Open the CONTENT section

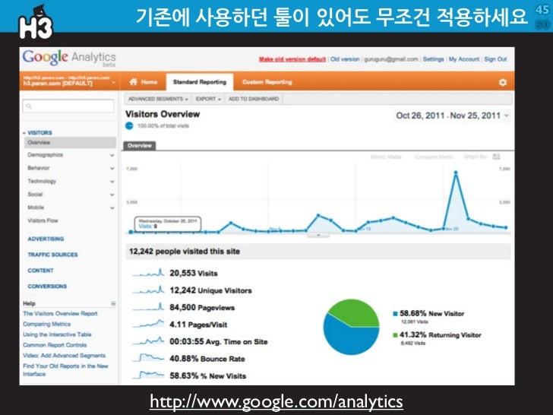tap(40, 271)
